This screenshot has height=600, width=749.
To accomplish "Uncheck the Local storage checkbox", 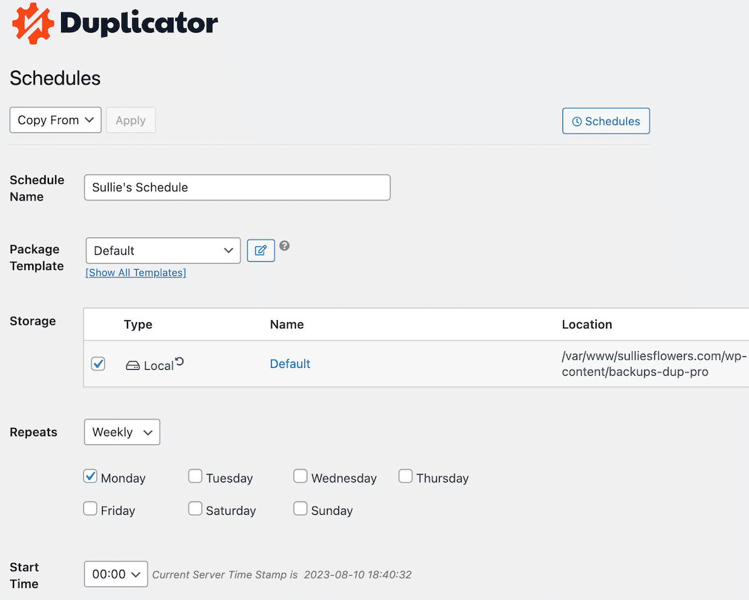I will tap(98, 364).
